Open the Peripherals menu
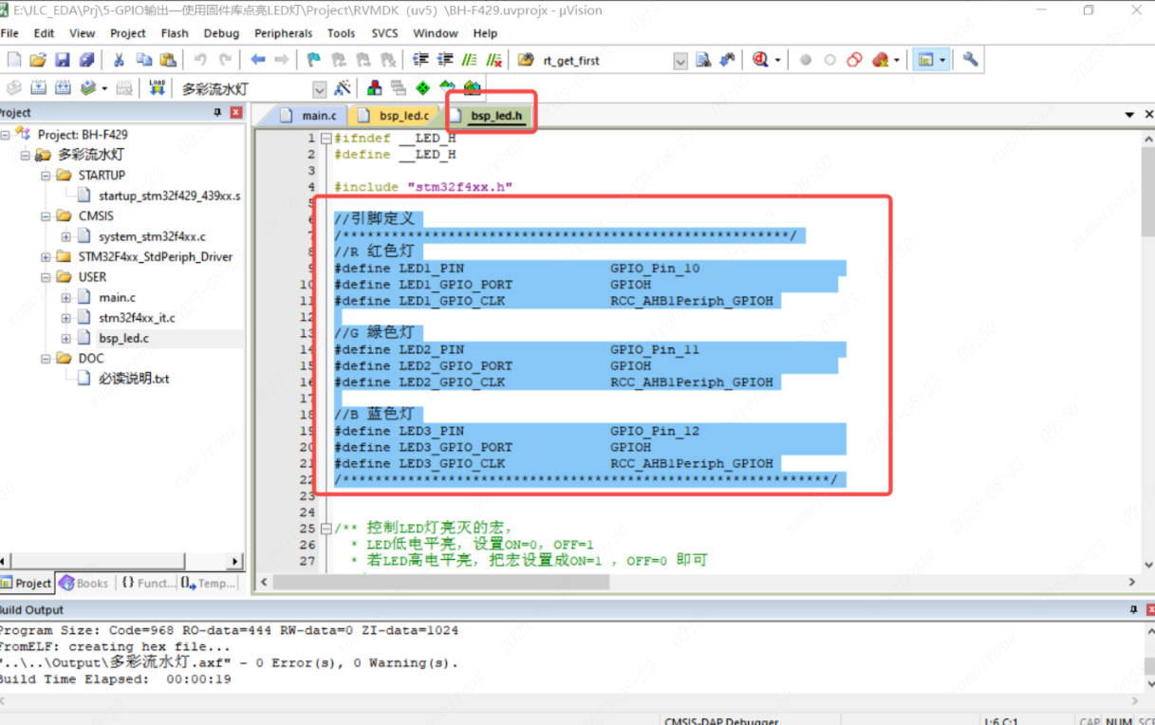 [283, 33]
